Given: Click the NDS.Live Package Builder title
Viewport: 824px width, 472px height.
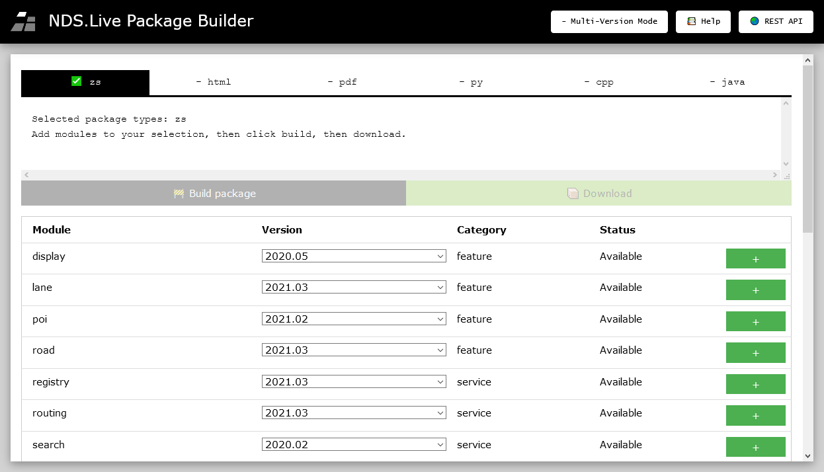Looking at the screenshot, I should [x=151, y=21].
